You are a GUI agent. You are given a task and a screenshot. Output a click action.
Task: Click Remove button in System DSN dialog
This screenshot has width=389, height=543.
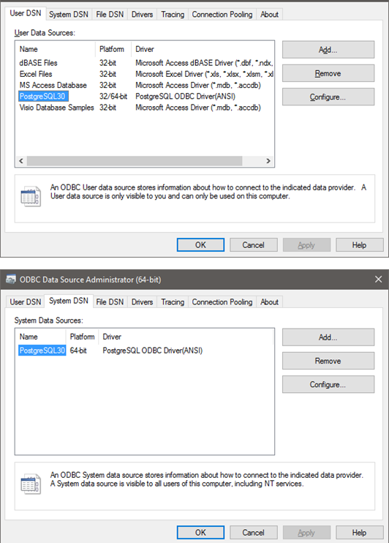click(328, 361)
